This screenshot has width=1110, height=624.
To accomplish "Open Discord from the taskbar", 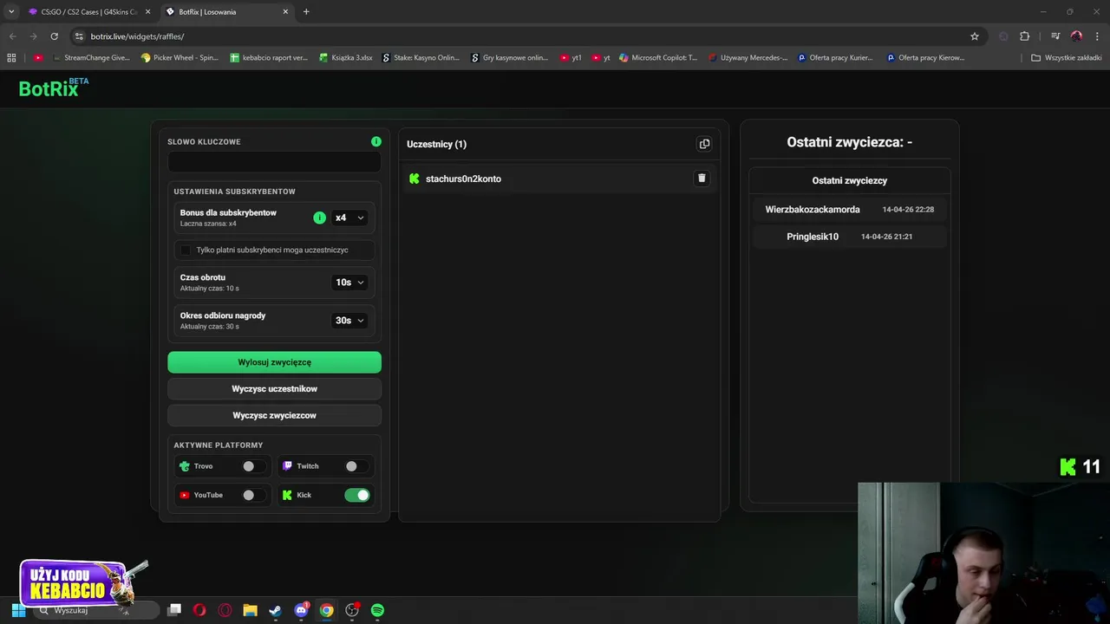I will coord(301,610).
